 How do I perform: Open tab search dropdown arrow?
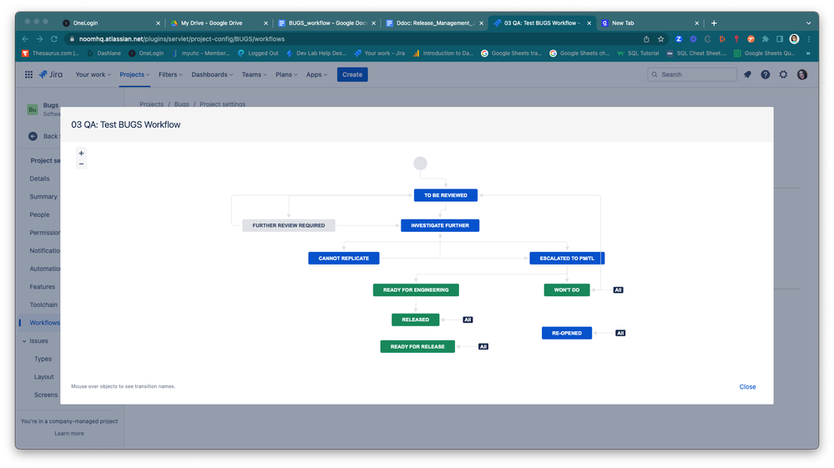click(x=808, y=23)
